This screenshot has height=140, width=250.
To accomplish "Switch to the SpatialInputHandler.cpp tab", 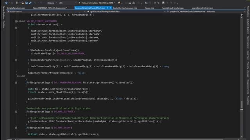I will (x=173, y=8).
